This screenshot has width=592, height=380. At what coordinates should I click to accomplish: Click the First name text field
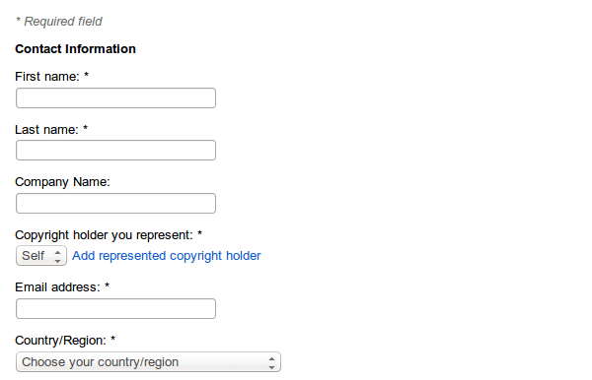click(x=115, y=97)
